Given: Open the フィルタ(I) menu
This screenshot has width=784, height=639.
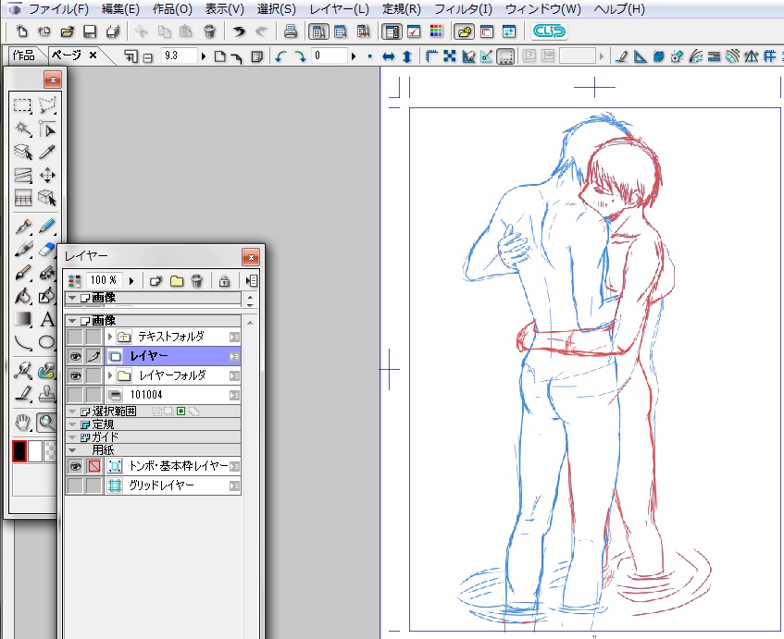Looking at the screenshot, I should coord(463,9).
